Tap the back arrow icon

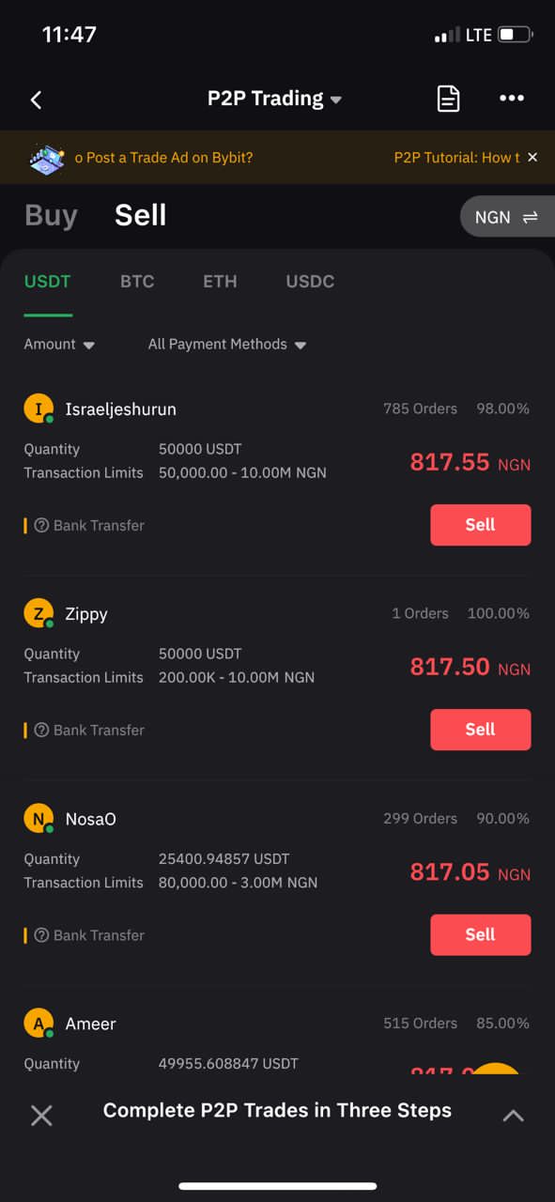[37, 100]
